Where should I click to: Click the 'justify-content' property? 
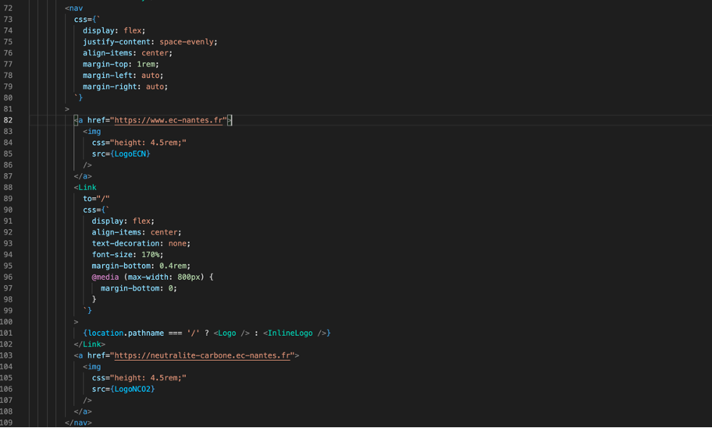(x=117, y=42)
